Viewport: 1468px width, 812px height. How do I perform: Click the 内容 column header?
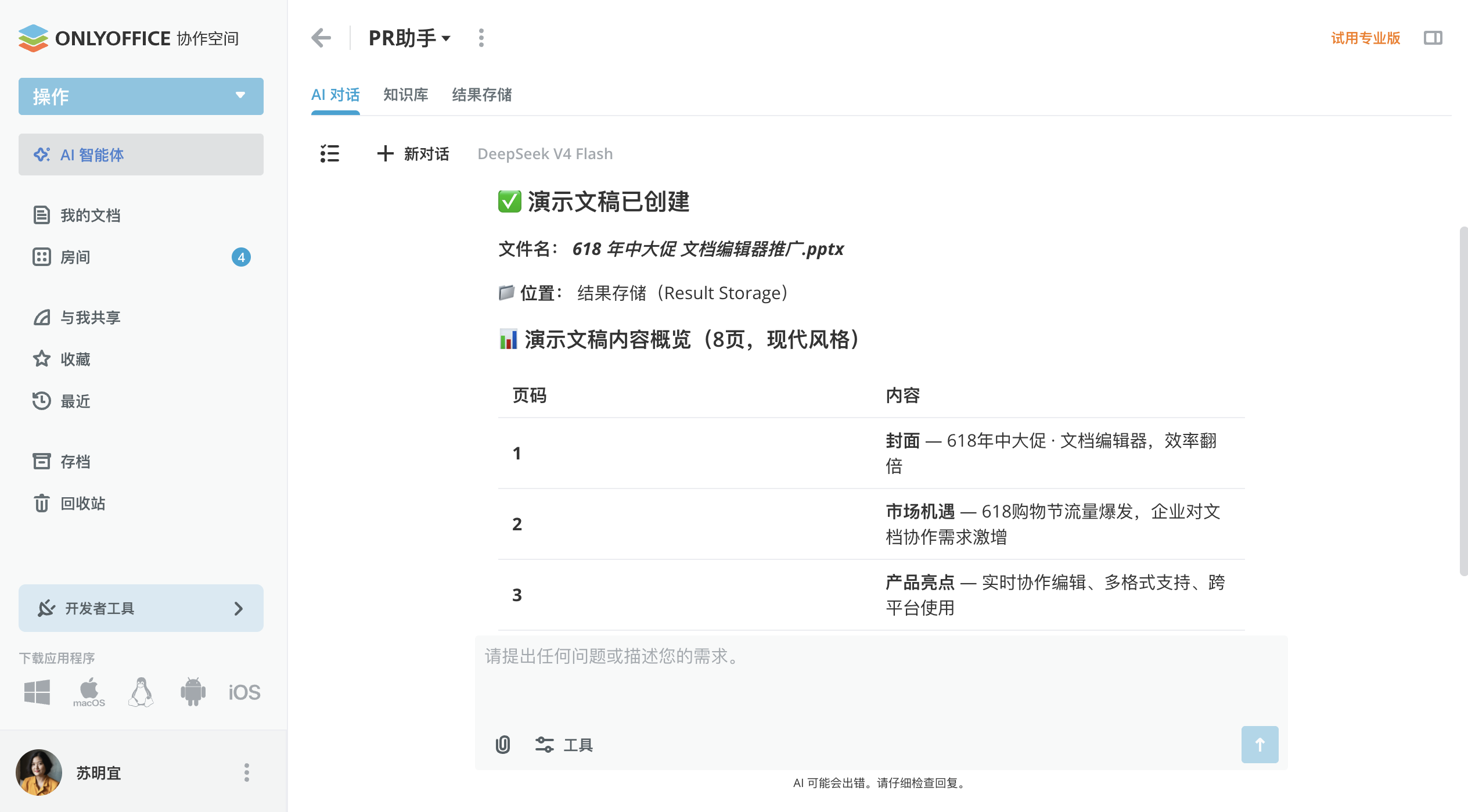click(903, 396)
